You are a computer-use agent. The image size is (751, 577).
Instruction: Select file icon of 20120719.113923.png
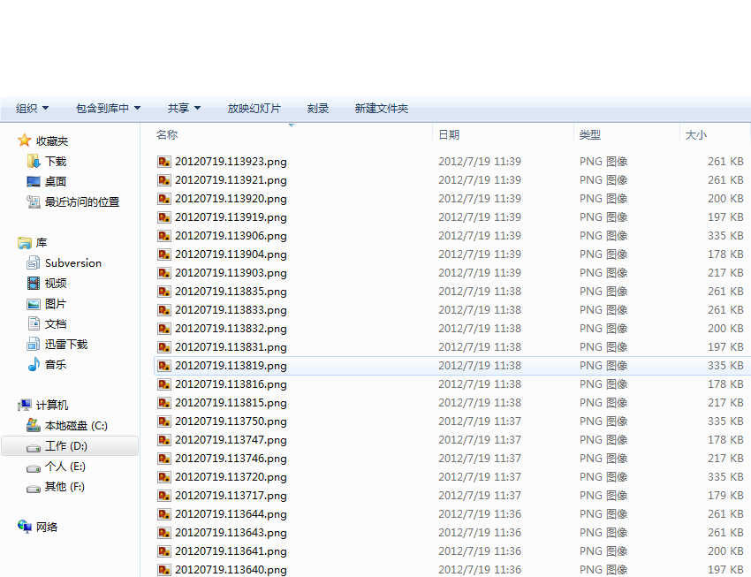click(163, 162)
